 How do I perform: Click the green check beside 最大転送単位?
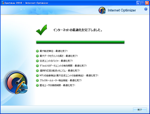(37, 51)
